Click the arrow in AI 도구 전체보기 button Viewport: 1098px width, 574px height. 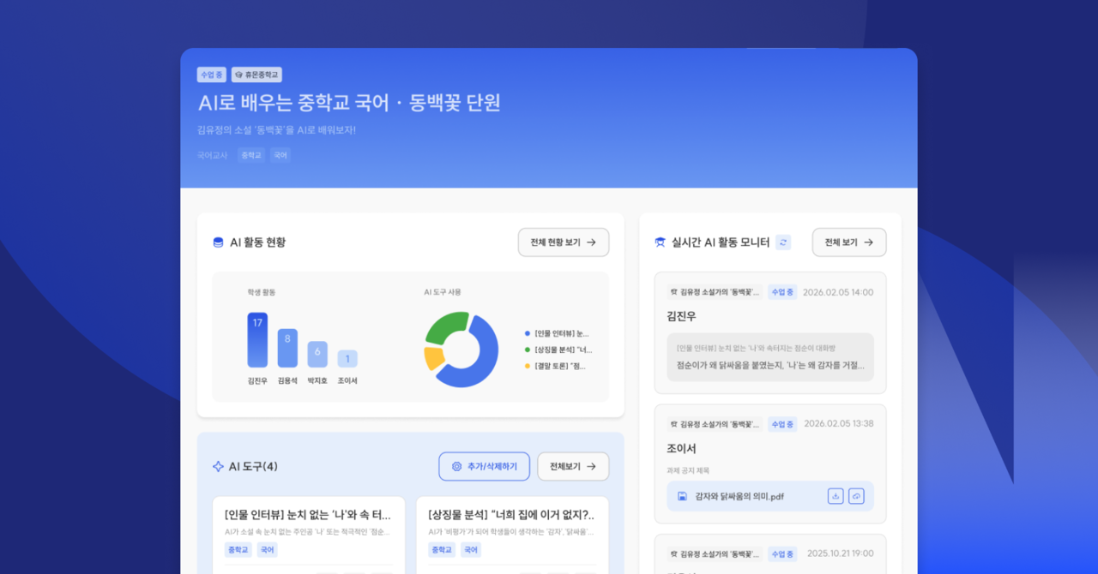[591, 467]
